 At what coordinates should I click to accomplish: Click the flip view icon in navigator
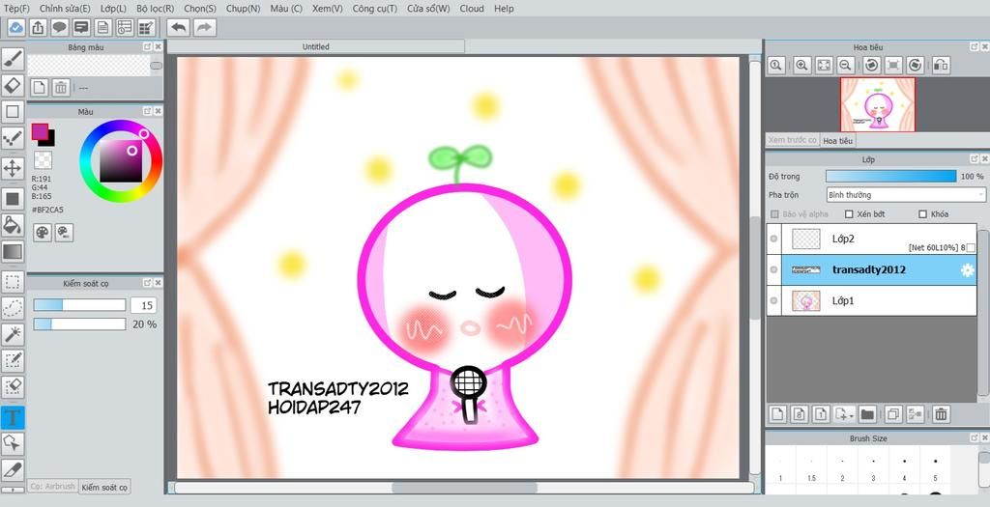[x=941, y=65]
